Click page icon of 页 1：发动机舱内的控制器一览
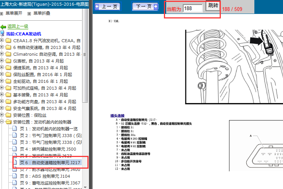The height and width of the screenshot is (189, 283). 15,128
